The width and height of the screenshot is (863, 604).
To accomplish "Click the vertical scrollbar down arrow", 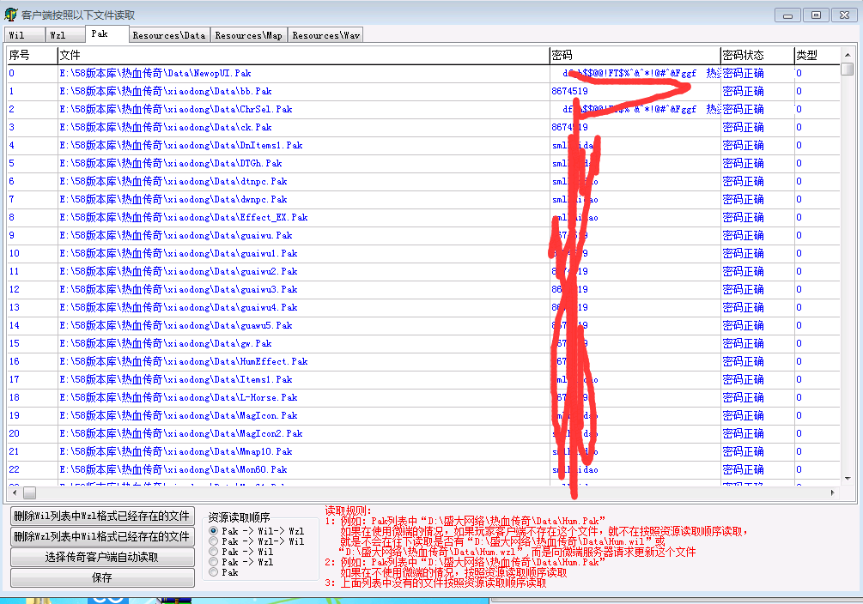I will 848,480.
